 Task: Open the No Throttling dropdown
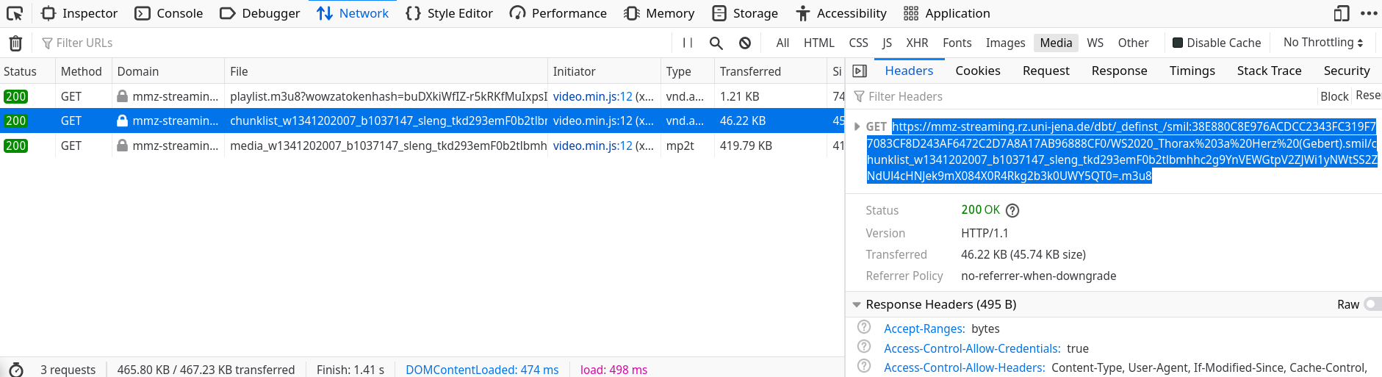1323,43
